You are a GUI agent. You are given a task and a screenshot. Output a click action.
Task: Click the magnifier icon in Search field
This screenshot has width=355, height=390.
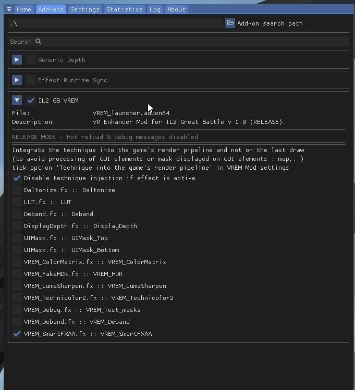click(x=38, y=42)
